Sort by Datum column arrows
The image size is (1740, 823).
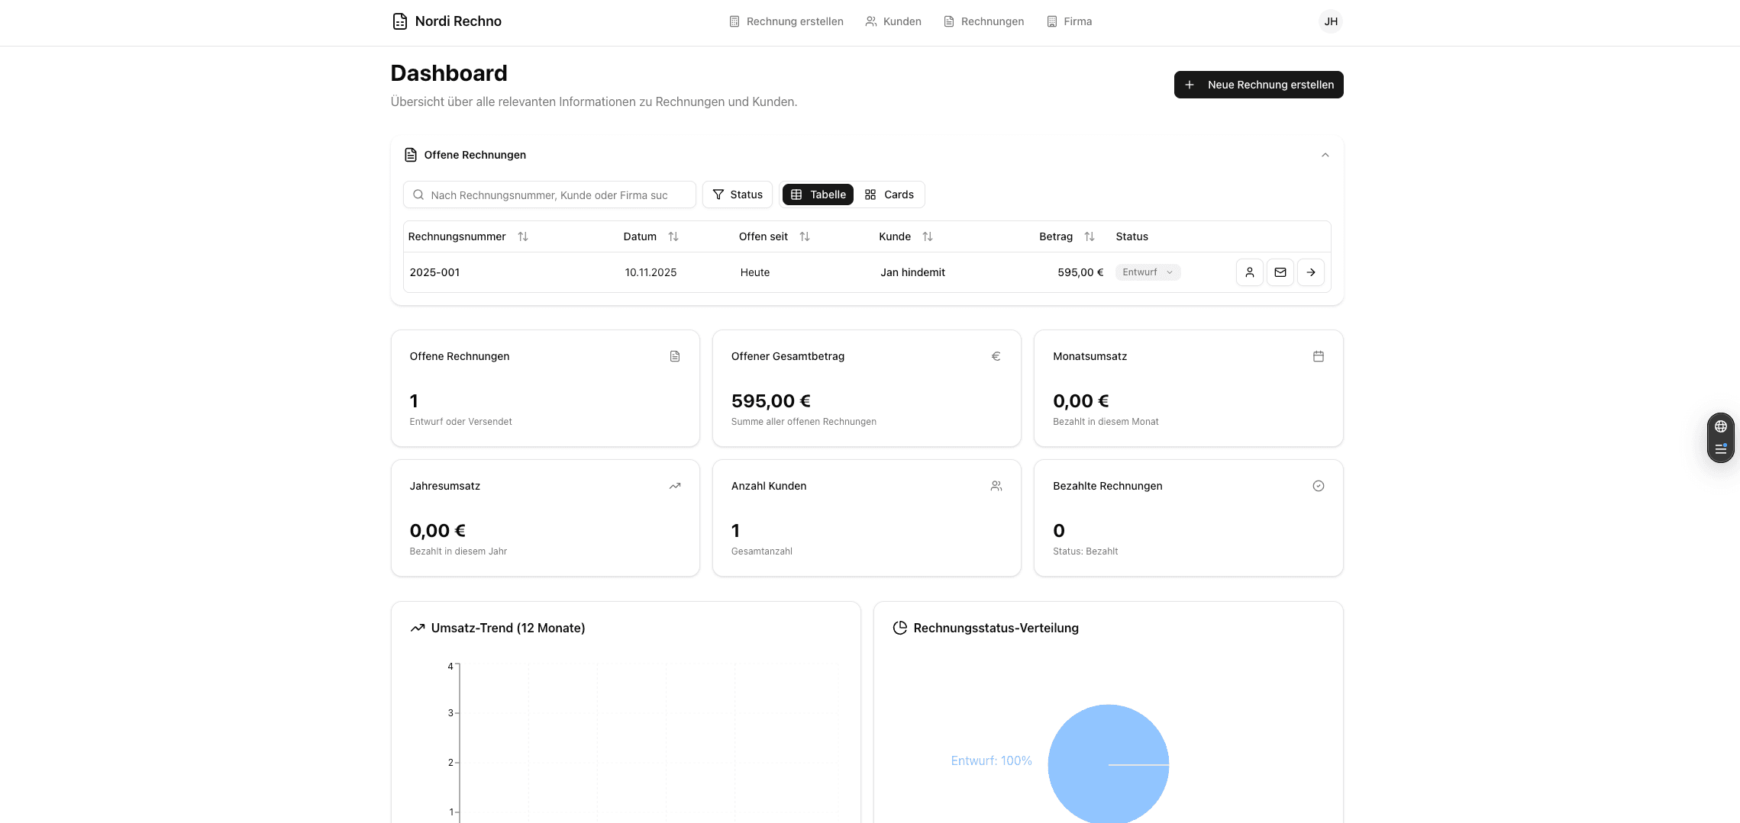coord(673,236)
